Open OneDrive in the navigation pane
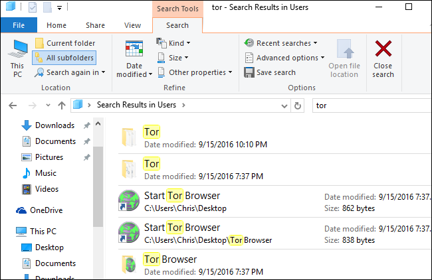Image resolution: width=432 pixels, height=280 pixels. click(x=47, y=210)
